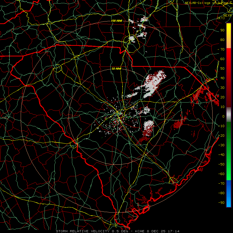The height and width of the screenshot is (233, 233).
Task: Click the "8 DEC 25 17:14" timestamp
Action: pyautogui.click(x=163, y=231)
